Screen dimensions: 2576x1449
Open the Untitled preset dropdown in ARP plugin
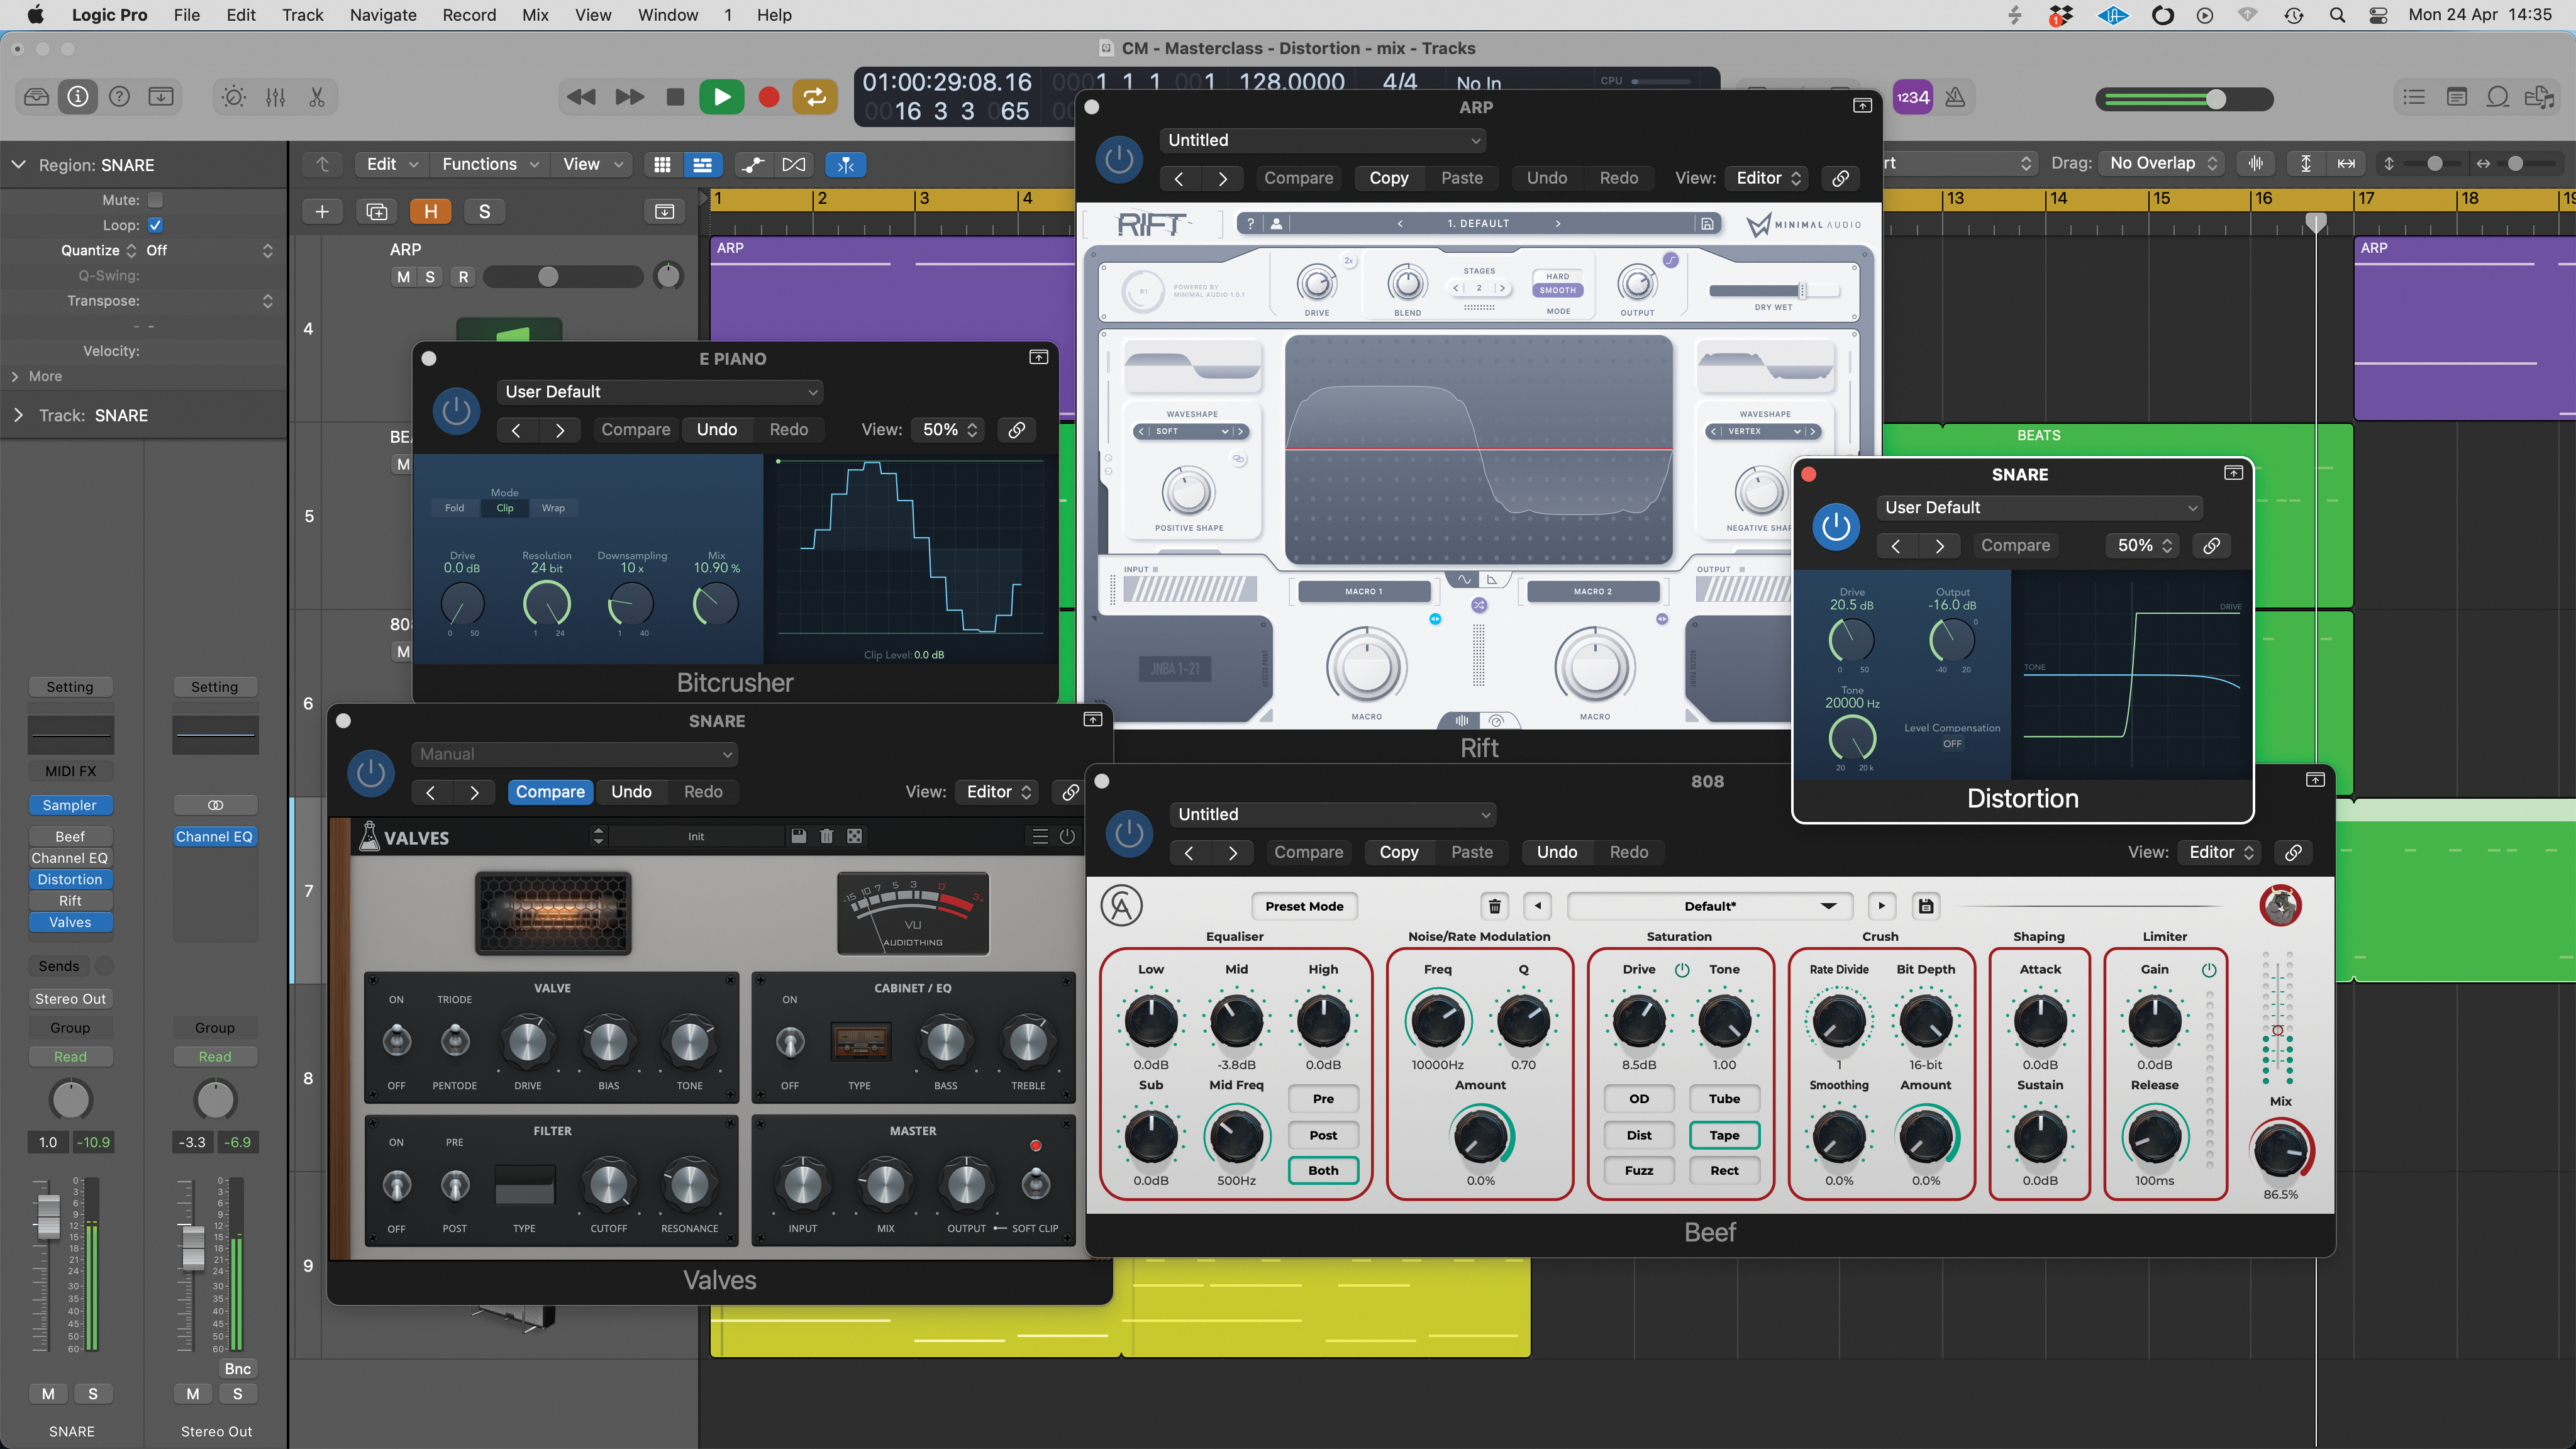click(x=1322, y=140)
